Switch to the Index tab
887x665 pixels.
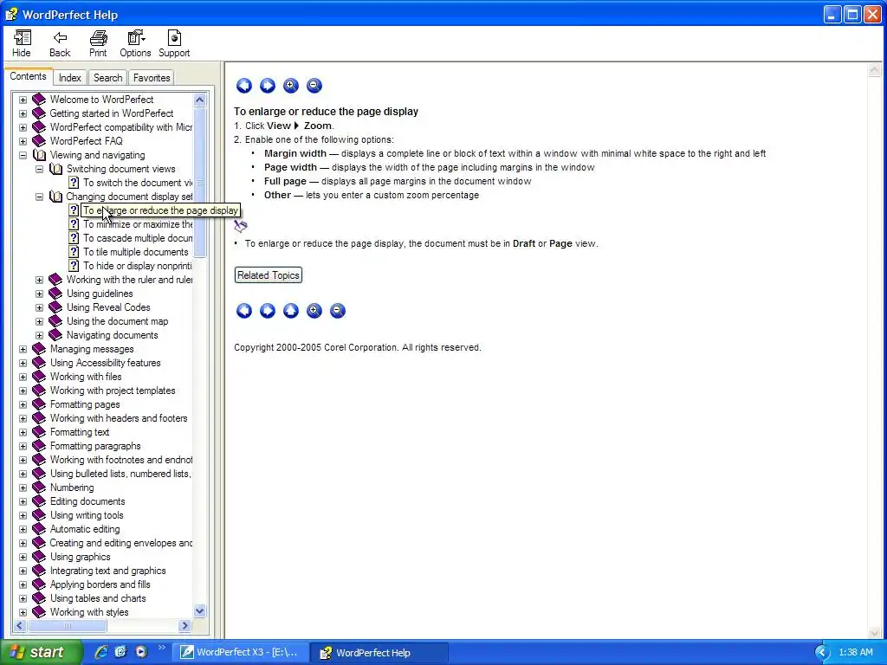point(70,77)
